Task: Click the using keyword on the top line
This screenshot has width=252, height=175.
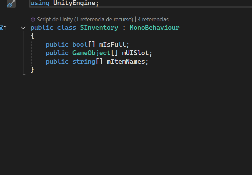Action: [x=40, y=3]
